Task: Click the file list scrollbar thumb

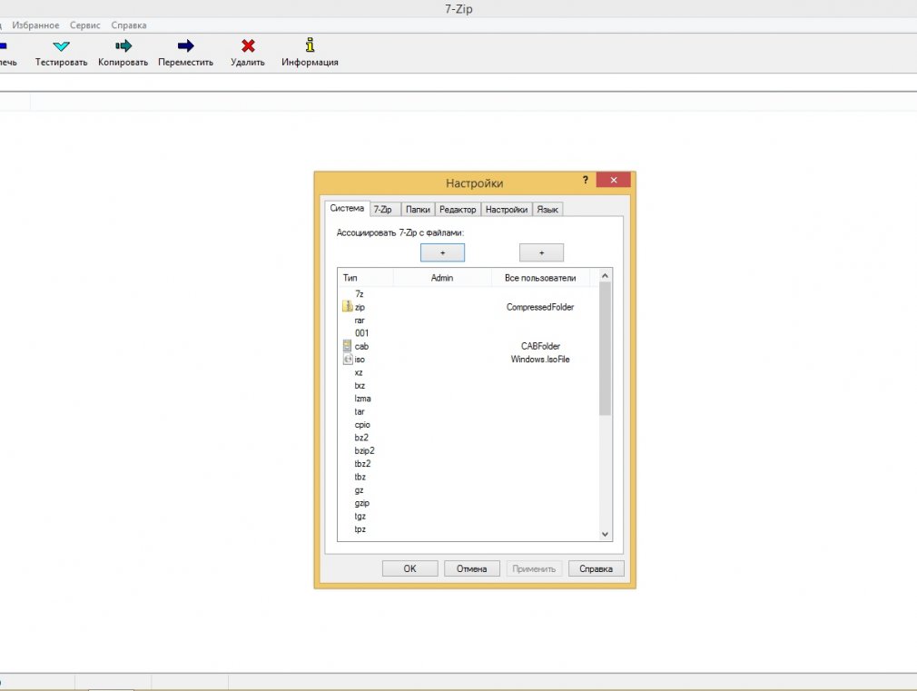Action: click(606, 349)
